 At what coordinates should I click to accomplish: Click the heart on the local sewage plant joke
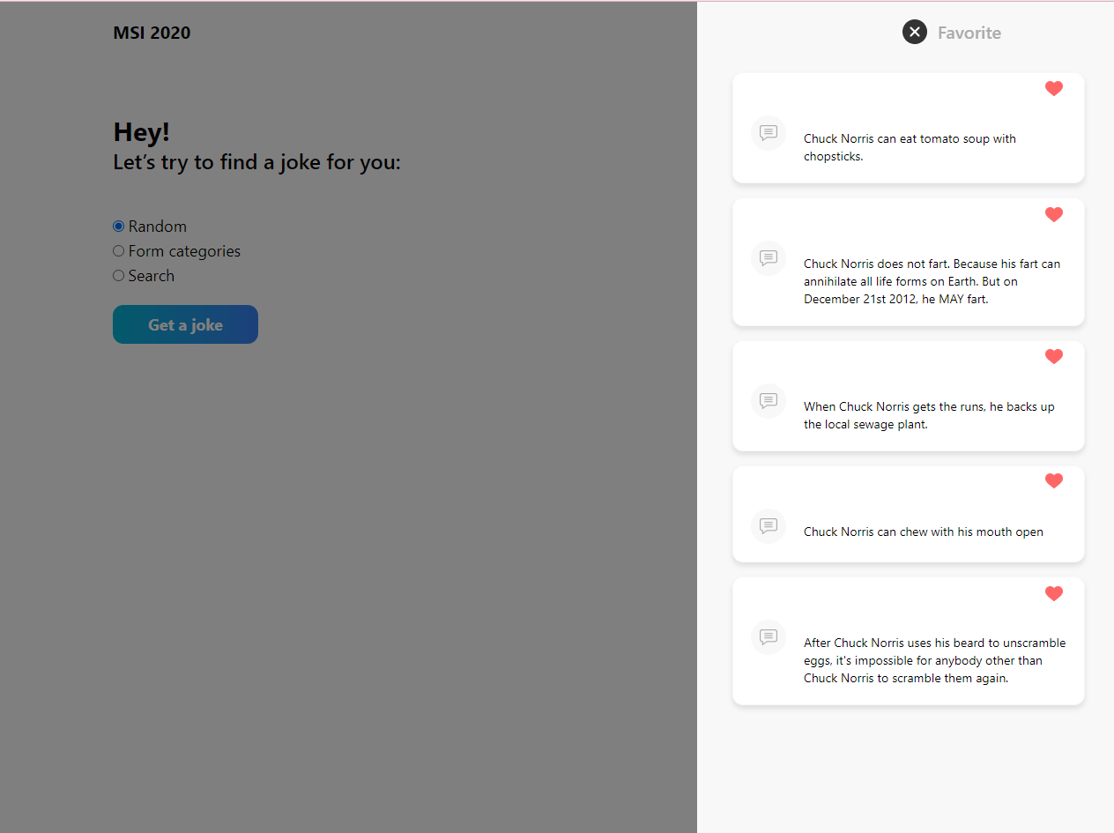click(x=1054, y=356)
